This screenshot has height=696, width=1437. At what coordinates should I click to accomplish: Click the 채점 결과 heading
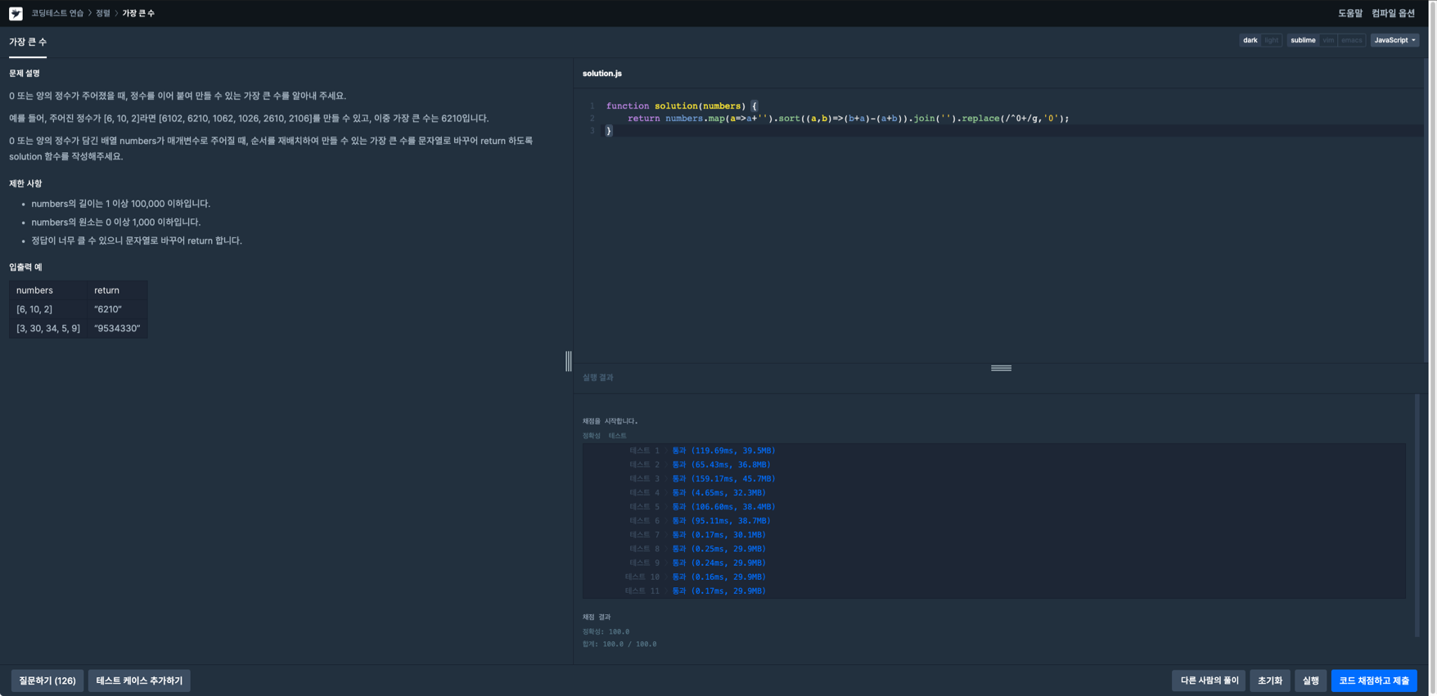click(x=597, y=617)
